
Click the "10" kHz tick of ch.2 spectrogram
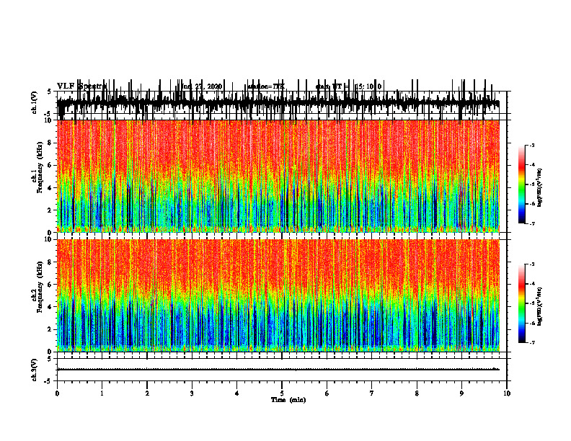point(48,239)
